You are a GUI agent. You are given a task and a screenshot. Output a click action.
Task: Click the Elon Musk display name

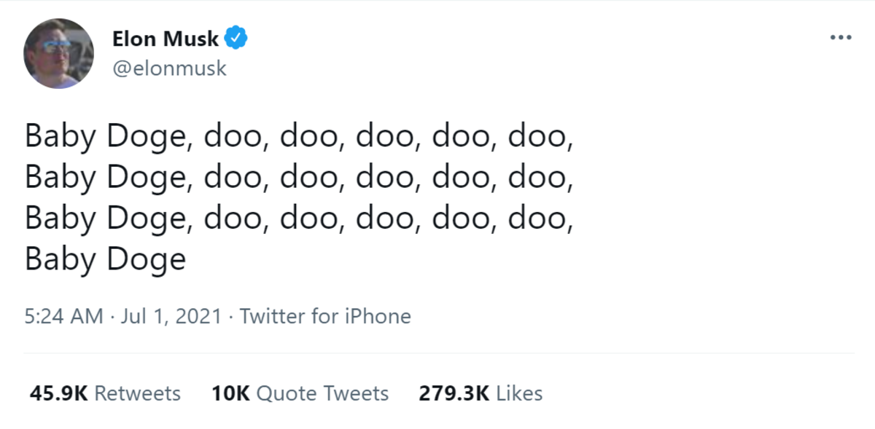(166, 39)
